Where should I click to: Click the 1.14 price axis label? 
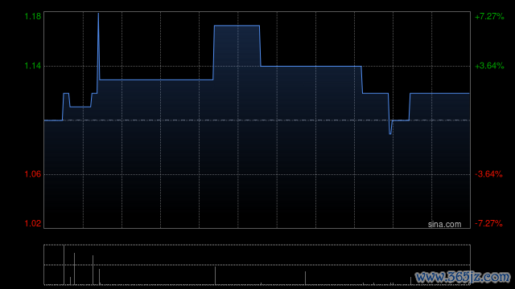[x=33, y=66]
